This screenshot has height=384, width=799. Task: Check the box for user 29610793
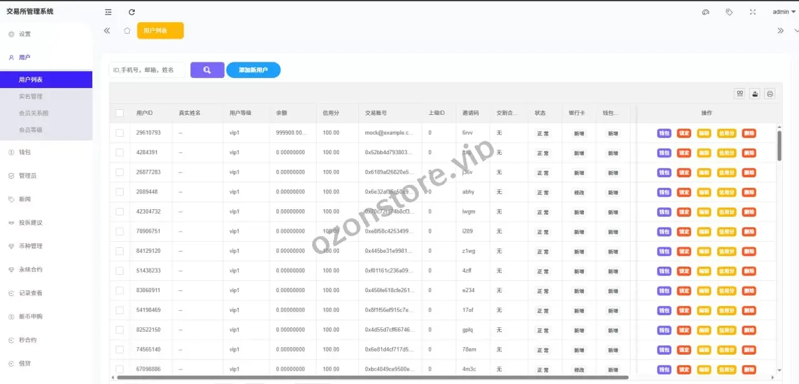point(120,133)
